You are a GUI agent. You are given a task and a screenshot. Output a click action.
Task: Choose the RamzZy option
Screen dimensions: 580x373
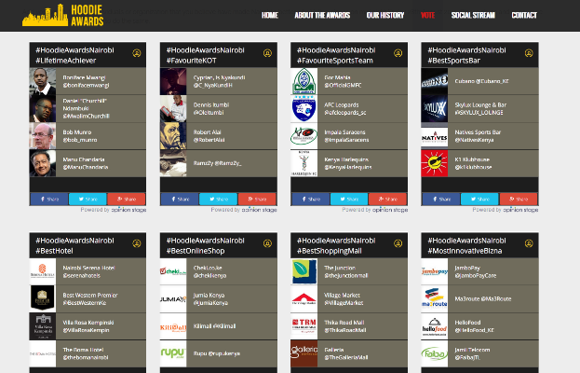click(x=218, y=163)
